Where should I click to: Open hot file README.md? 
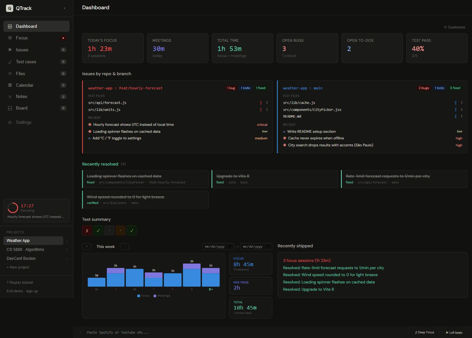(373, 117)
